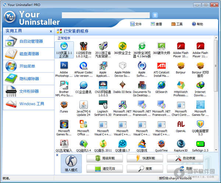Click the search input field in header
This screenshot has height=183, width=221.
tap(106, 15)
